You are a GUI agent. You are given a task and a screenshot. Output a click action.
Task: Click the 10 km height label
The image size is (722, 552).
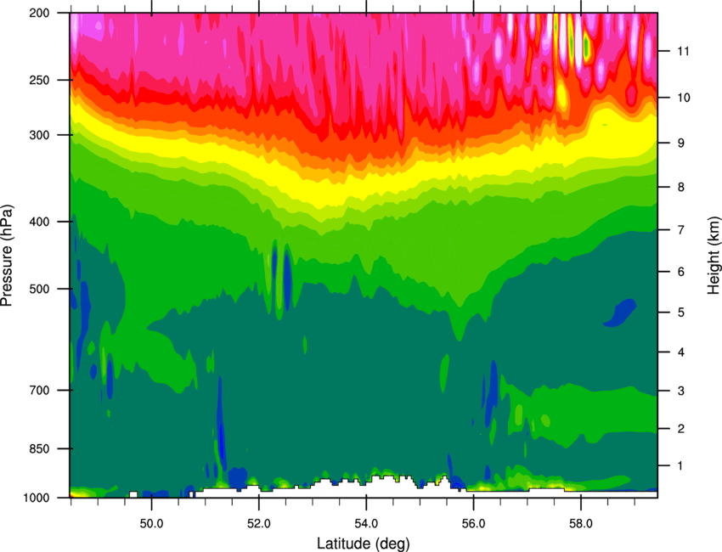pyautogui.click(x=683, y=98)
